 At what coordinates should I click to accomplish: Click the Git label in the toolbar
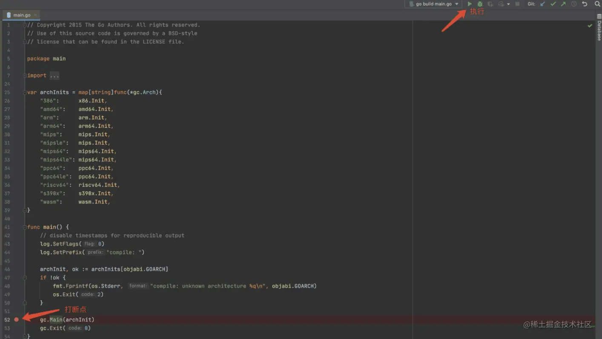[531, 4]
